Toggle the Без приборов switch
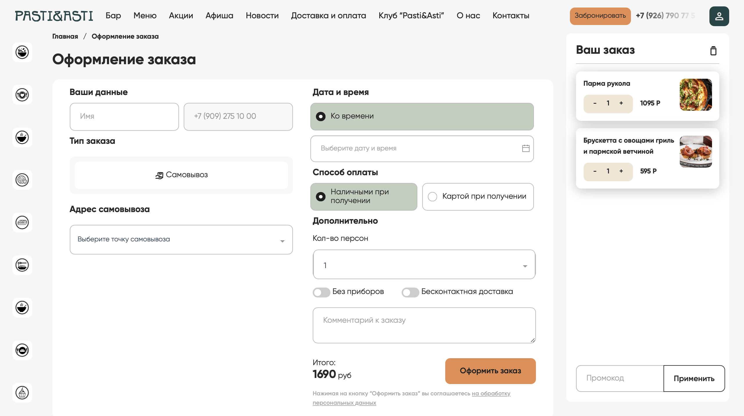Image resolution: width=744 pixels, height=416 pixels. (321, 292)
